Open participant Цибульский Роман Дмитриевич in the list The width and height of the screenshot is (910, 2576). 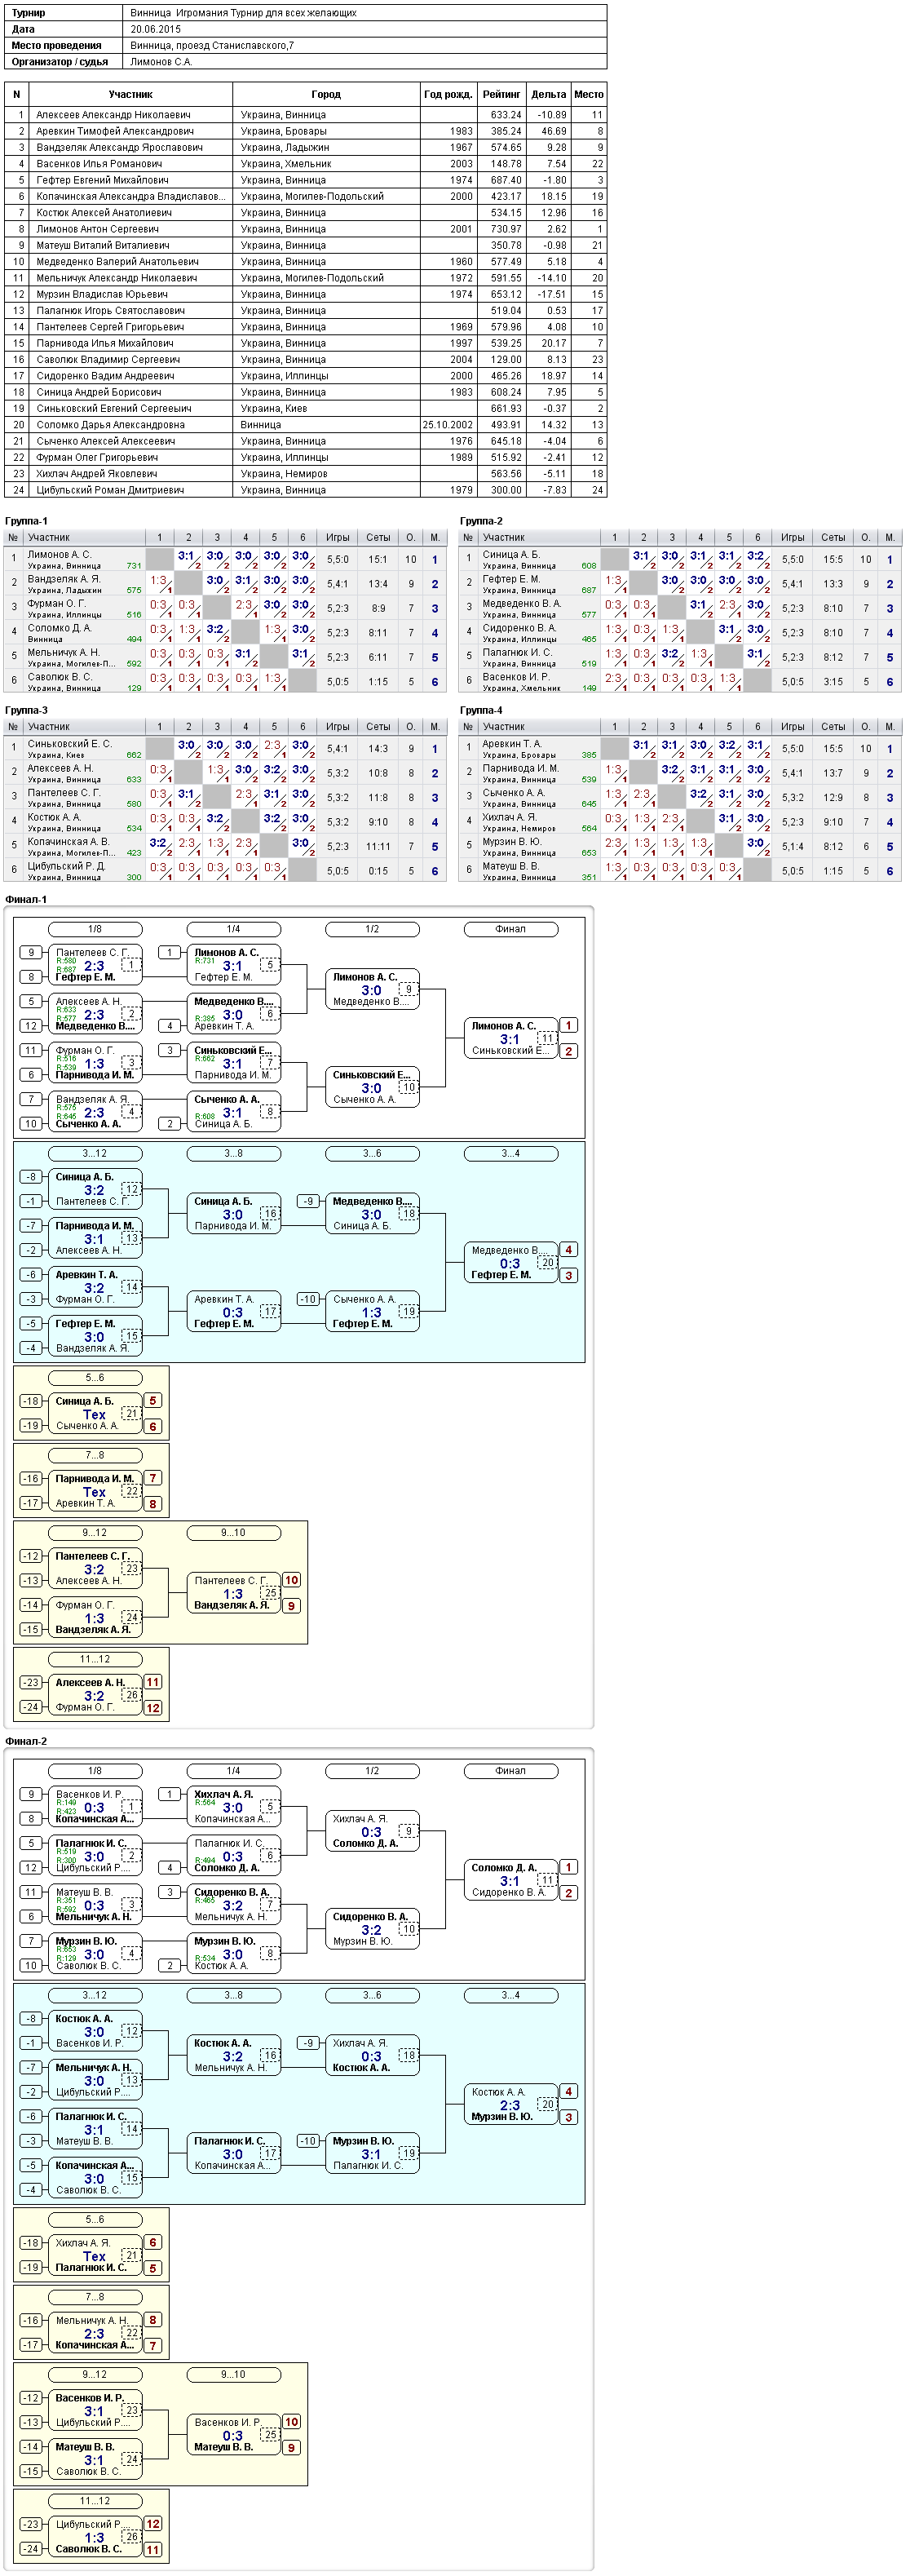tap(305, 490)
